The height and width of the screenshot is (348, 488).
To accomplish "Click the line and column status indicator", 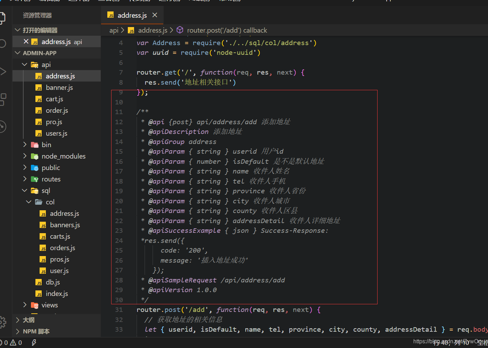I will pyautogui.click(x=451, y=343).
